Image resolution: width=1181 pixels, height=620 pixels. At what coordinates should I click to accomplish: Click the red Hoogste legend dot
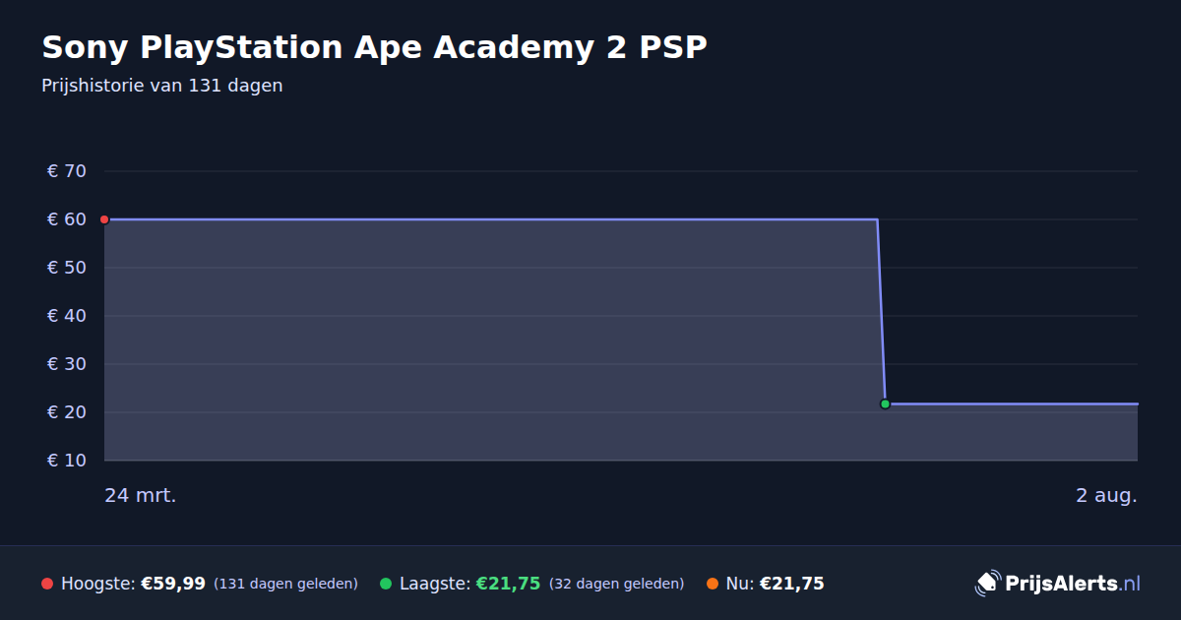click(x=47, y=584)
